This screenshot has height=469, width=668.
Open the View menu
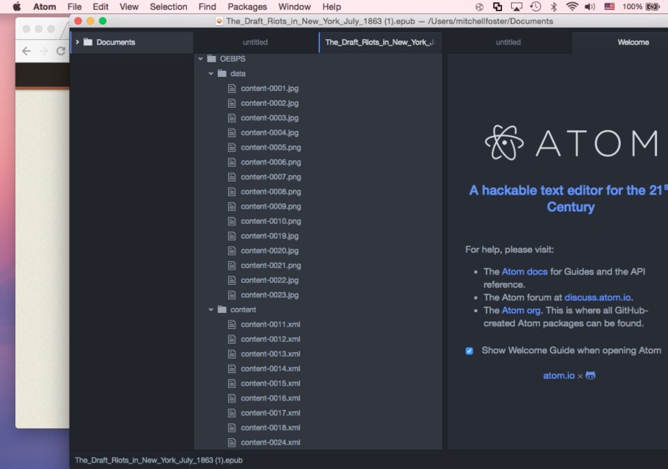click(129, 7)
